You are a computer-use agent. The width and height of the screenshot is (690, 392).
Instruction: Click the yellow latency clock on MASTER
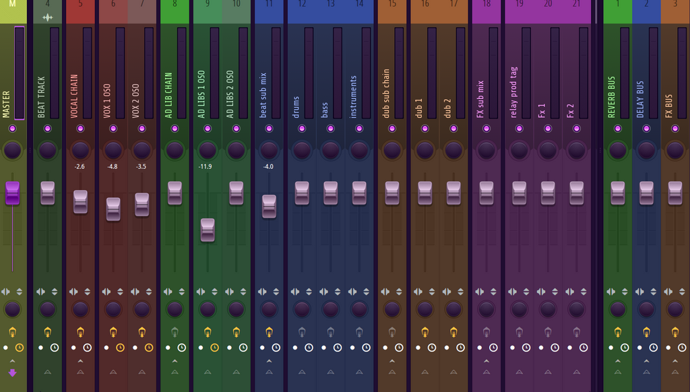[20, 348]
